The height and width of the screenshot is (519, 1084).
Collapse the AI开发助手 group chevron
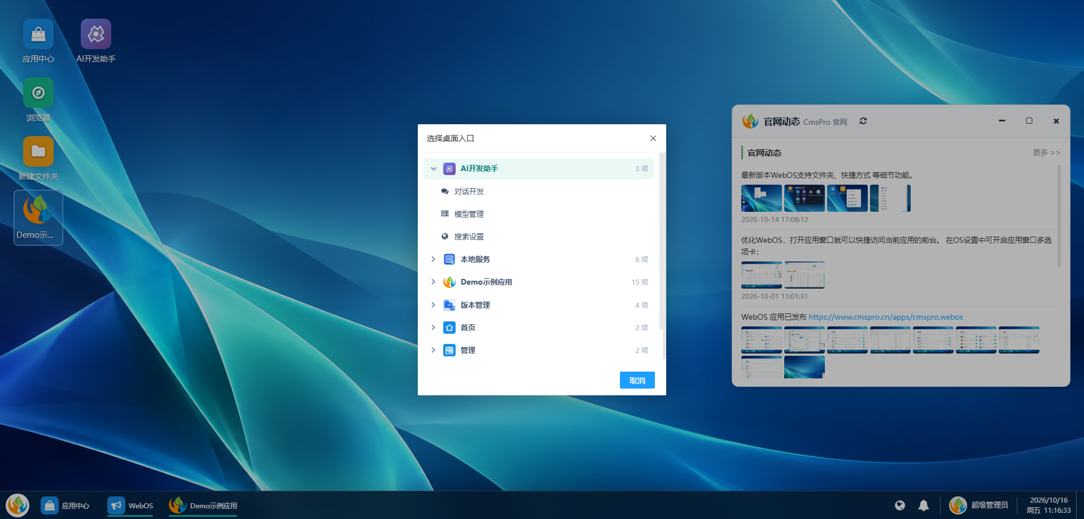pos(434,169)
